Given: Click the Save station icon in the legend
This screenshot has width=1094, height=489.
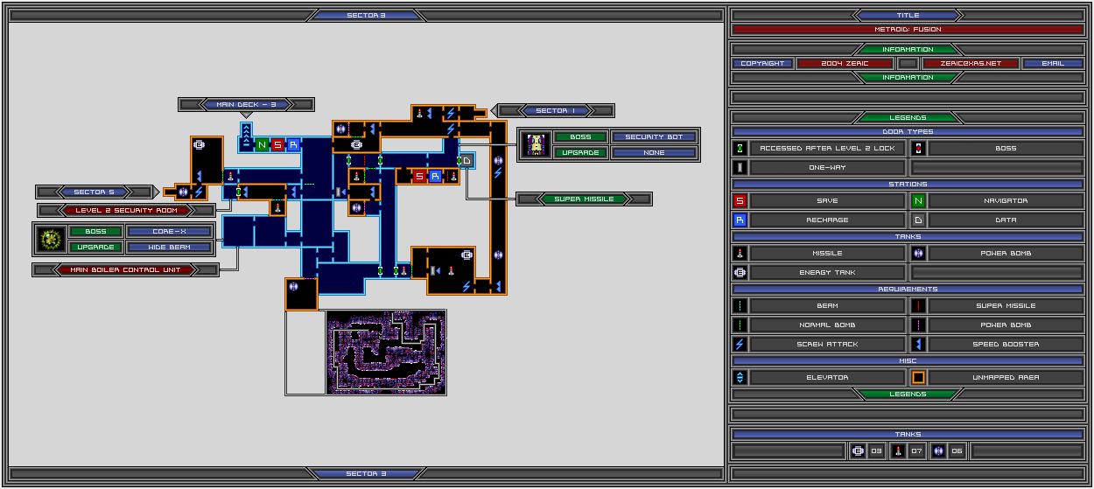Looking at the screenshot, I should [x=740, y=201].
